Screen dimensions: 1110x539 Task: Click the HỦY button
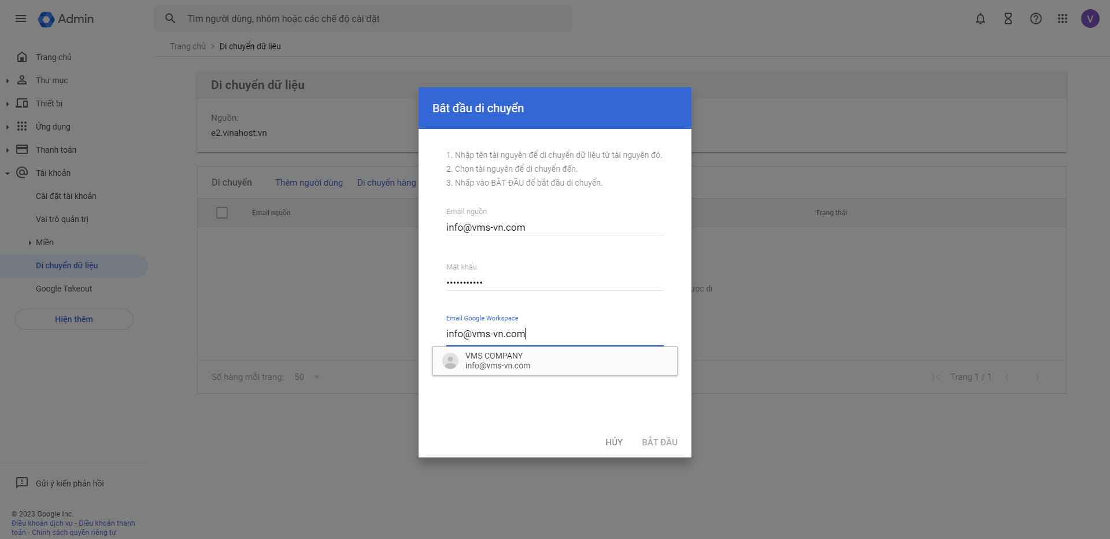tap(614, 442)
